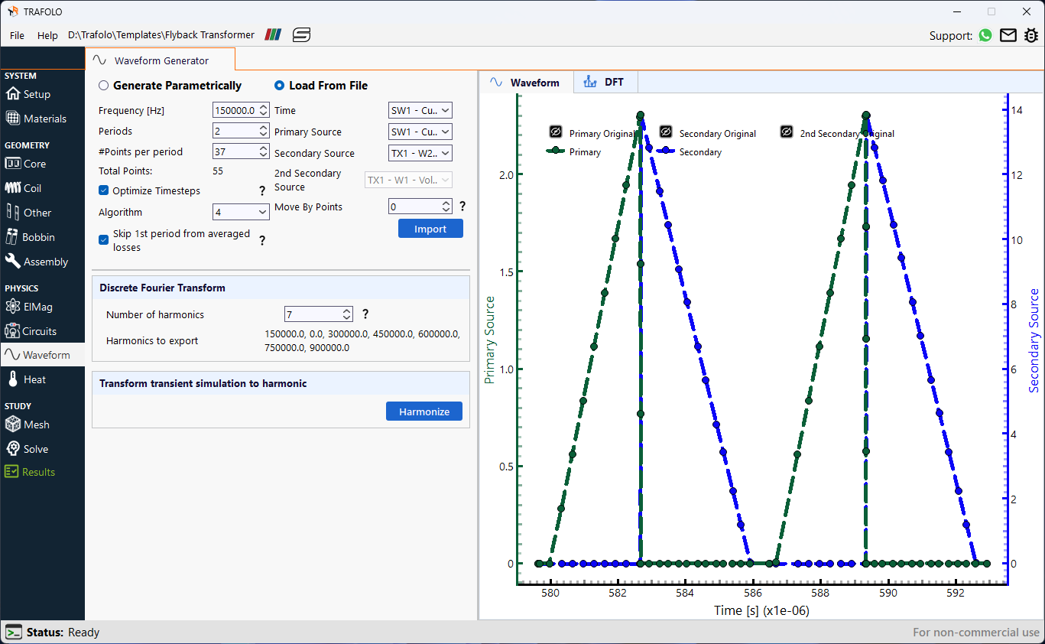Open WhatsApp support chat
Screen dimensions: 1045x644
(985, 35)
